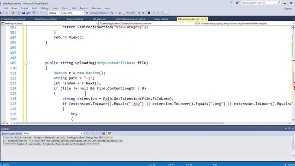
Task: Open the Google Chrome browser dropdown arrow
Action: pos(108,13)
